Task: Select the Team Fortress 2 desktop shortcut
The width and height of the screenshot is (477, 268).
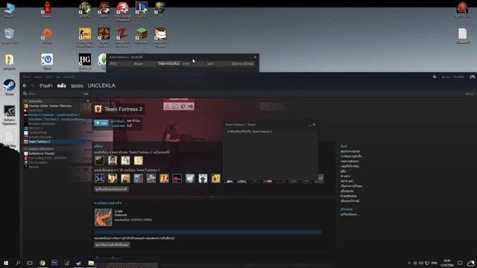Action: tap(104, 37)
